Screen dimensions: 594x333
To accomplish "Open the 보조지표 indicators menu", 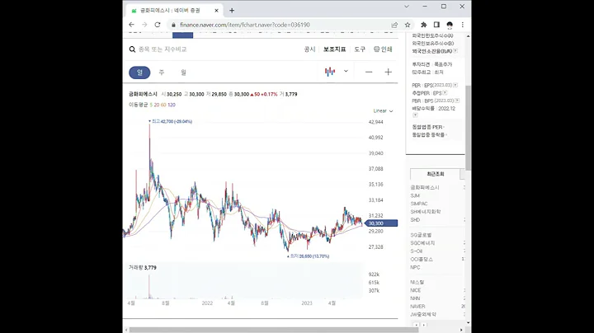I will pyautogui.click(x=334, y=49).
